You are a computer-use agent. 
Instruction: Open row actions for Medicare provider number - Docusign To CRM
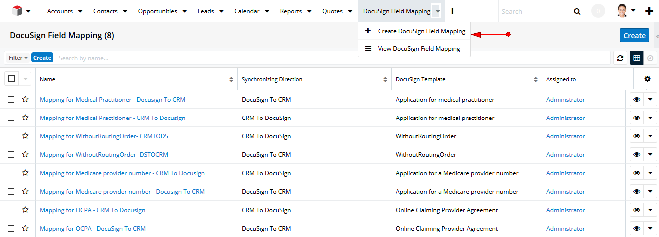pyautogui.click(x=650, y=192)
